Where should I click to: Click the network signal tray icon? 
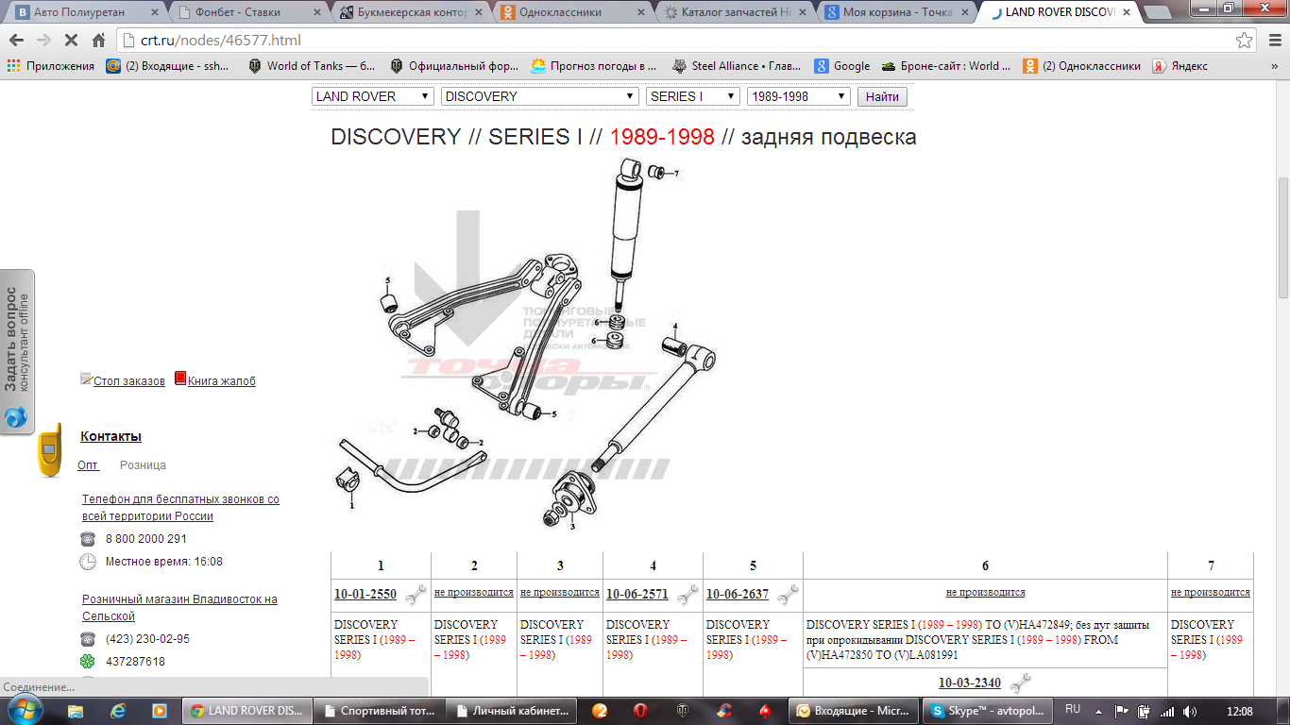(1167, 711)
